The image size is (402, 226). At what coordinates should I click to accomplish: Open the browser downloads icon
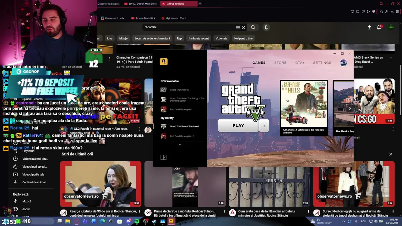click(x=392, y=12)
